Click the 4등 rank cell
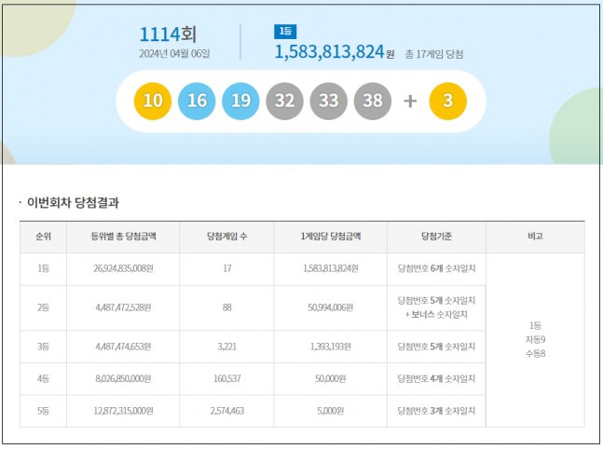 pos(44,378)
